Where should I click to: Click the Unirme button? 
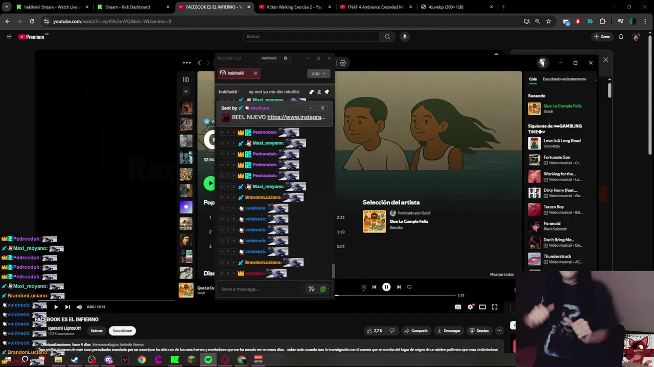click(97, 331)
